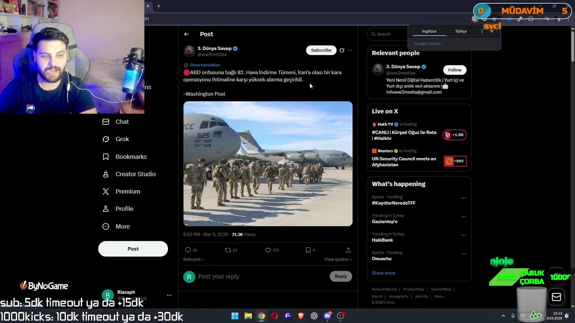Click the taskbar microphone icon
The width and height of the screenshot is (575, 323).
point(513,316)
